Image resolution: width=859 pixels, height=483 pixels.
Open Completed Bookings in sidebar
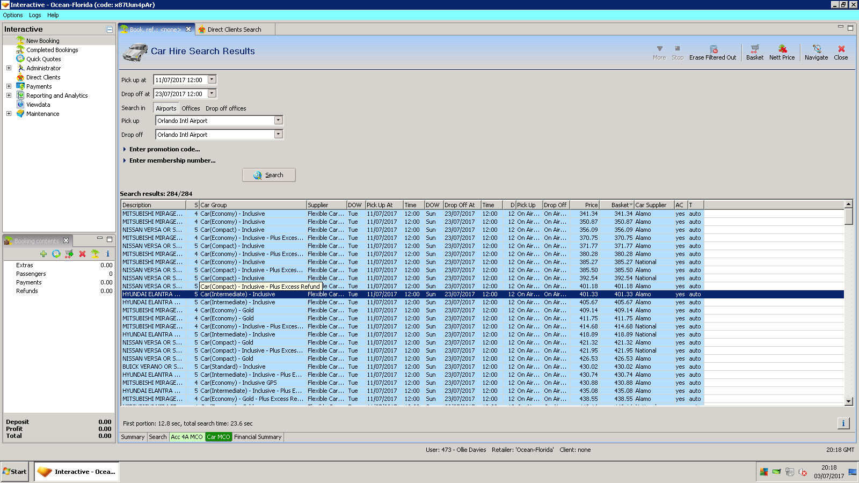click(52, 50)
